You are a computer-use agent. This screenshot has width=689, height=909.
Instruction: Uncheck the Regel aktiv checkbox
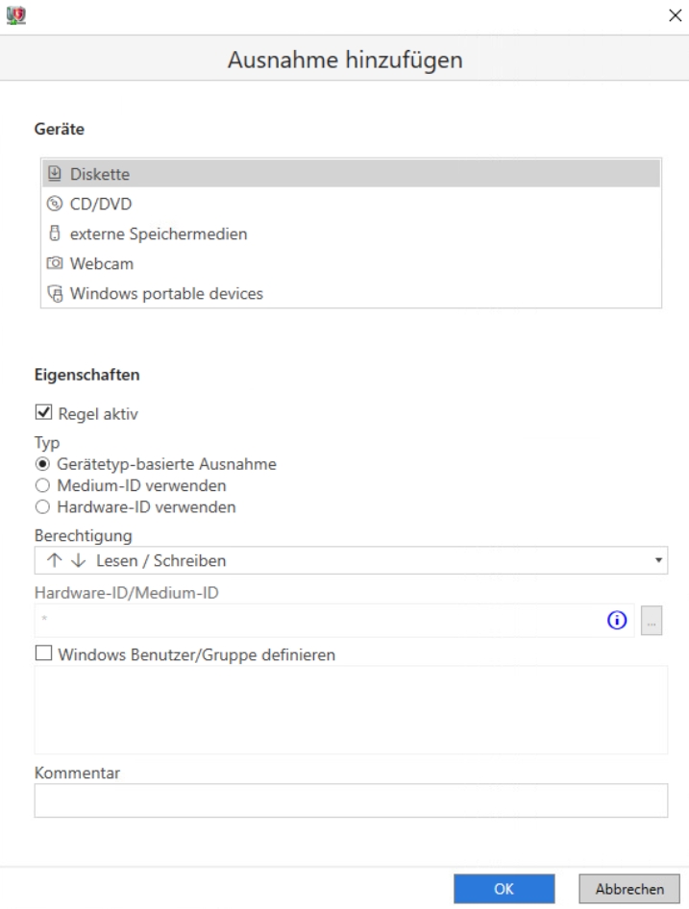coord(43,412)
